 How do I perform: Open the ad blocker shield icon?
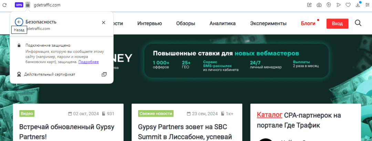(x=329, y=5)
